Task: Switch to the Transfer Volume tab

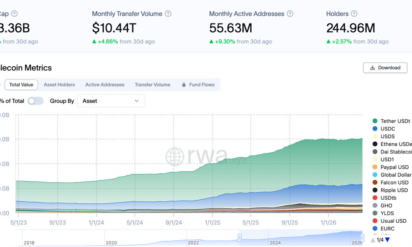Action: (x=152, y=84)
